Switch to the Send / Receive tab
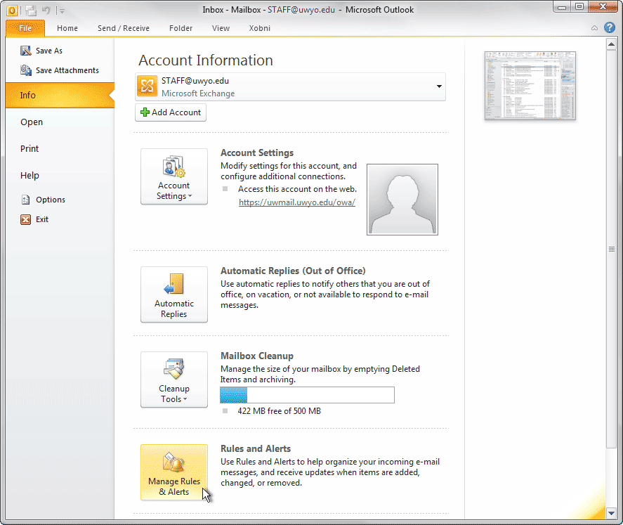623x525 pixels. coord(124,28)
